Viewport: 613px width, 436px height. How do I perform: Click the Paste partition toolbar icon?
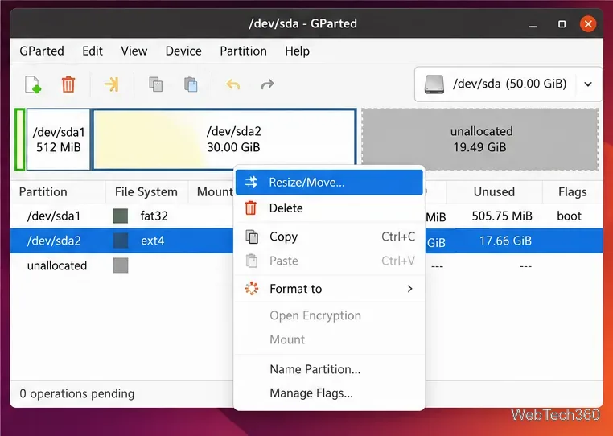point(191,84)
